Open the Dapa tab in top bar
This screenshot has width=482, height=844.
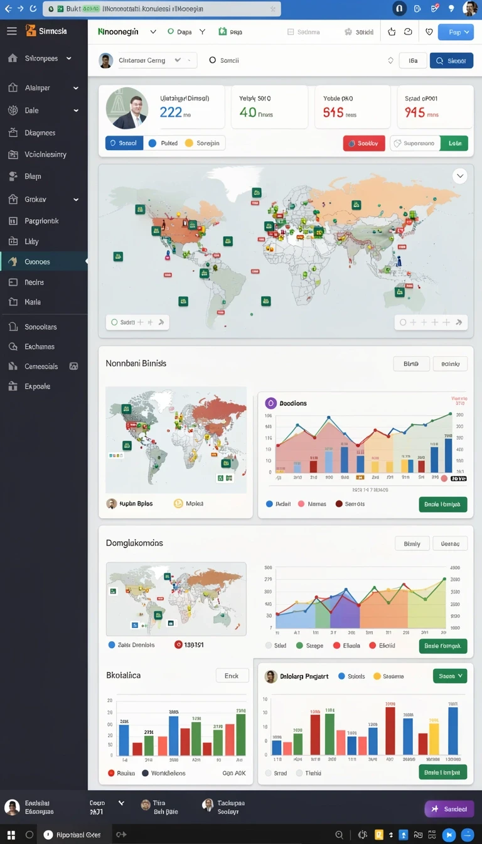pos(179,31)
